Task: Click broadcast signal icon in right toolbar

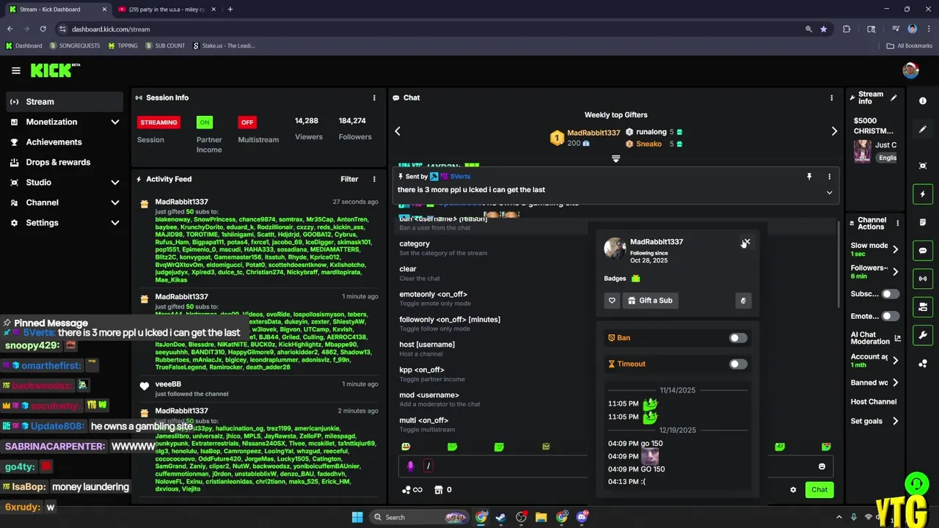Action: (923, 279)
